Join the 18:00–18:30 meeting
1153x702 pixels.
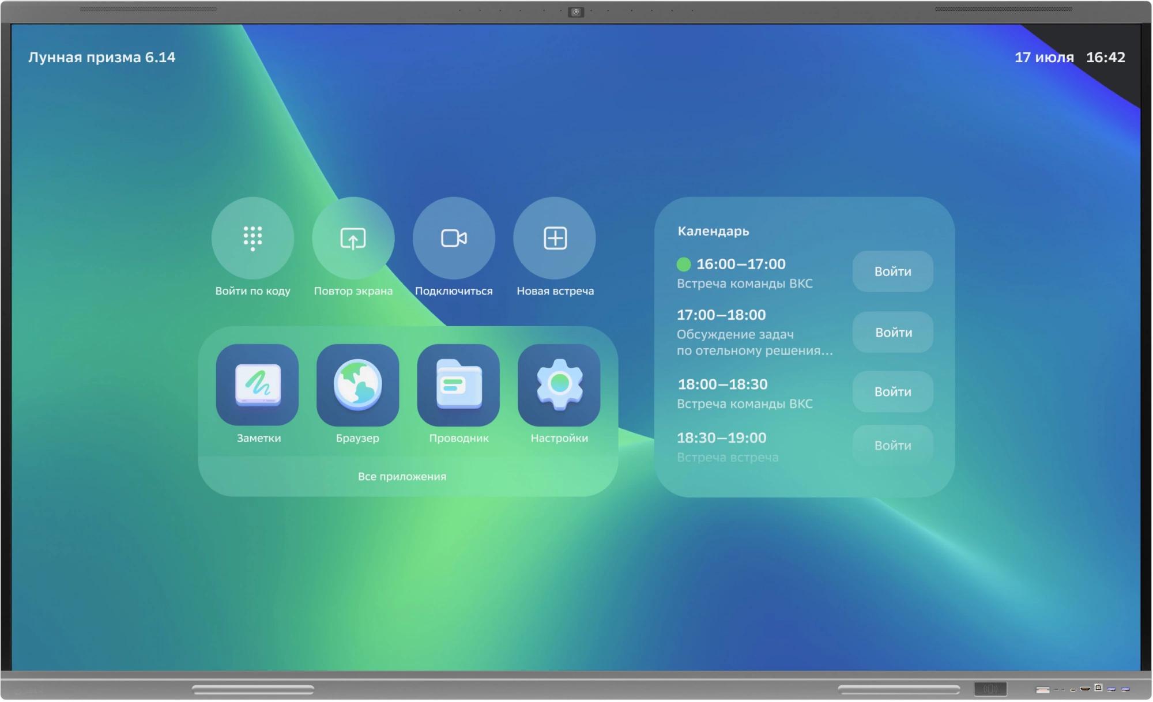pos(892,392)
